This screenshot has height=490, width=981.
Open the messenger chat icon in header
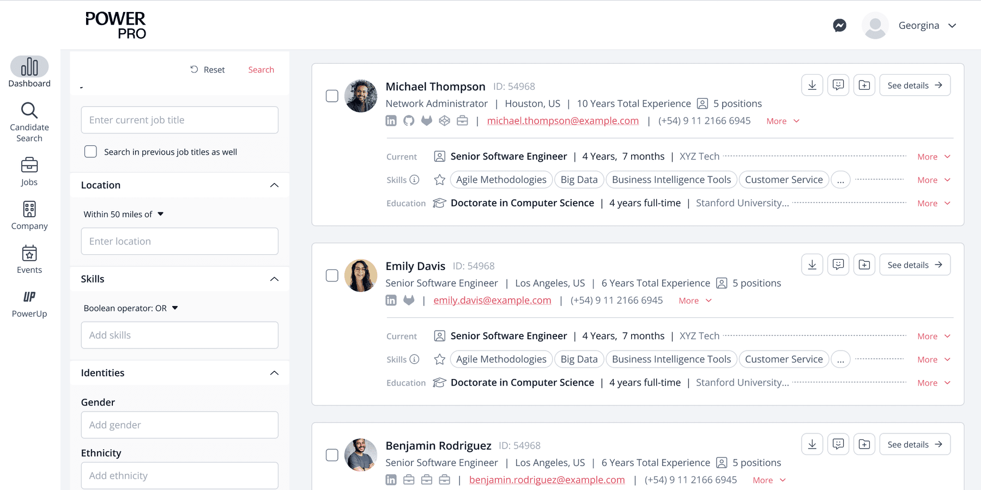840,26
